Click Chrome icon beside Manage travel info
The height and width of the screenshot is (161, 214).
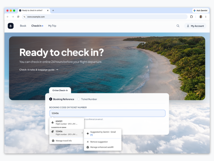[53, 141]
